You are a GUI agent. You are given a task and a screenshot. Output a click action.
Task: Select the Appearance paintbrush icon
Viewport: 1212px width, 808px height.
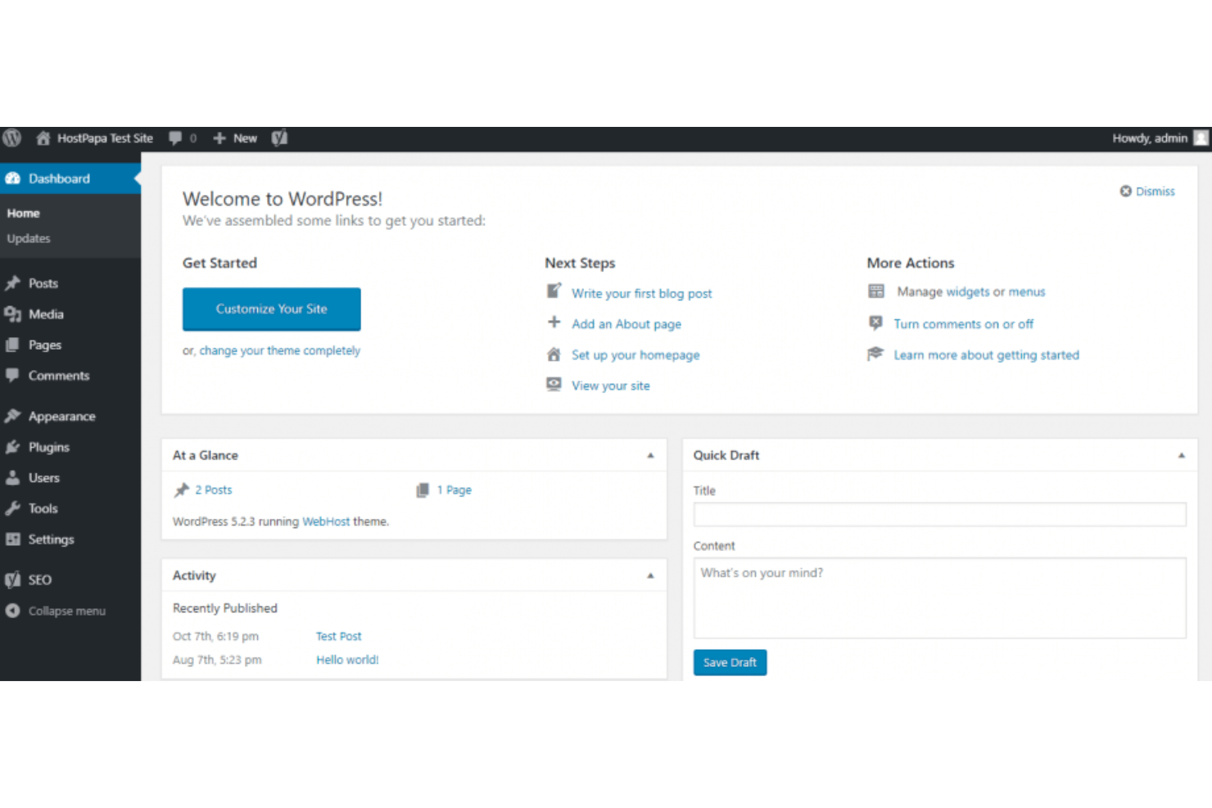13,415
